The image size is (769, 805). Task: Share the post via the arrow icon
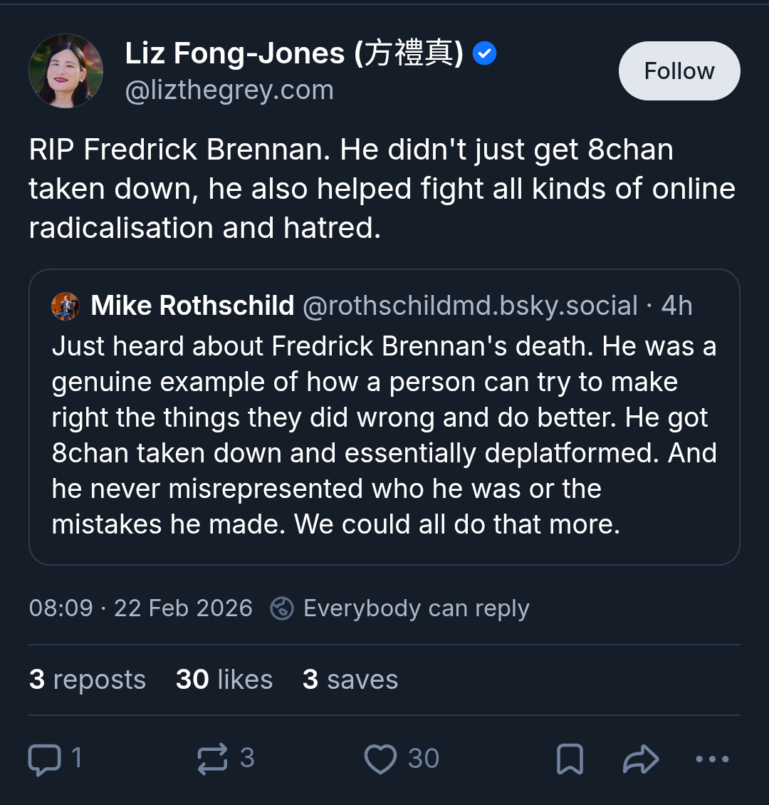tap(640, 759)
